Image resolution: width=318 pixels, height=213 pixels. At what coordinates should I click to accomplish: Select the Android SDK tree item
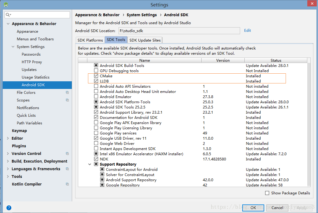(x=37, y=85)
